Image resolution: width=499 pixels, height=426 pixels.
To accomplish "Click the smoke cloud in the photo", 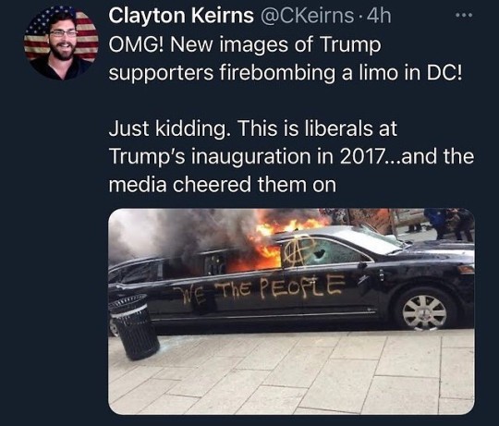I will (x=181, y=232).
